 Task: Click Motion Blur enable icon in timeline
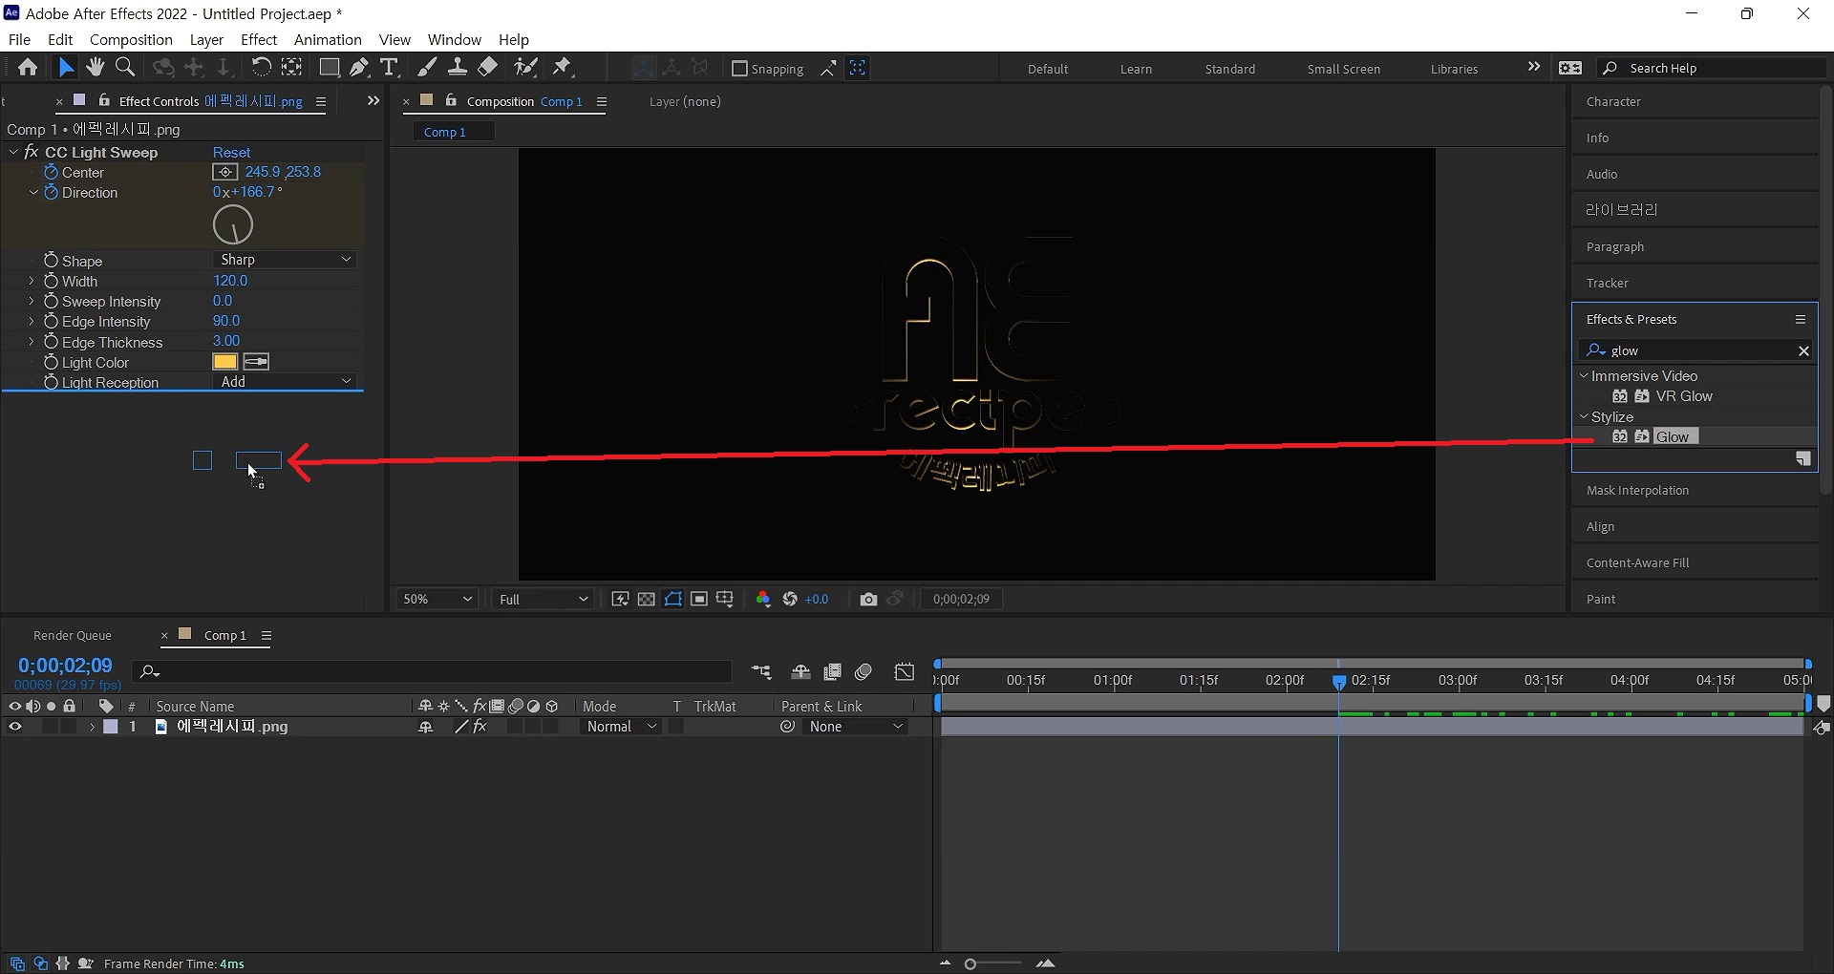tap(864, 672)
